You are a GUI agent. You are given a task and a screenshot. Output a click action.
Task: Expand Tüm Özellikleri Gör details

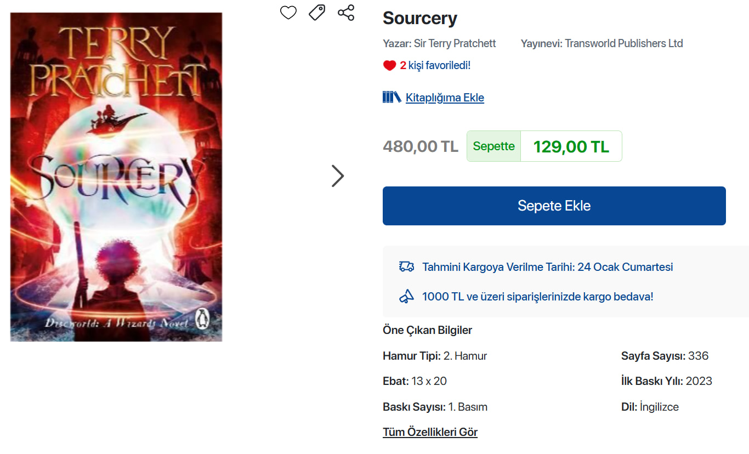coord(430,432)
